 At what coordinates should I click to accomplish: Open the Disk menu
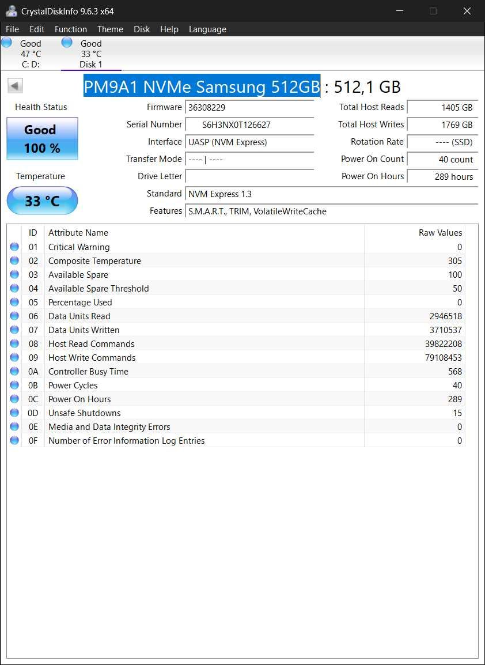pos(142,29)
